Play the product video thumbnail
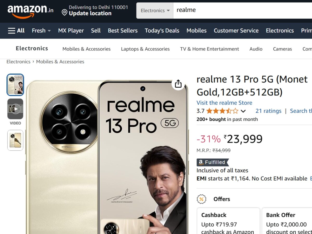Image resolution: width=312 pixels, height=234 pixels. tap(15, 109)
